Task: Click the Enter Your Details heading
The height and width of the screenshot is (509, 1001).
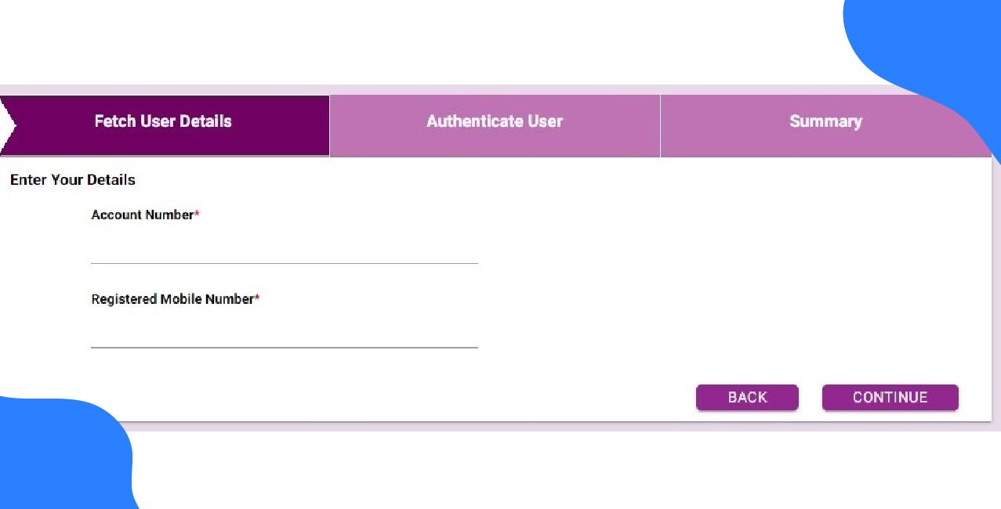Action: pos(72,179)
